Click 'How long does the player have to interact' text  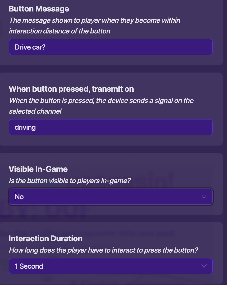103,250
